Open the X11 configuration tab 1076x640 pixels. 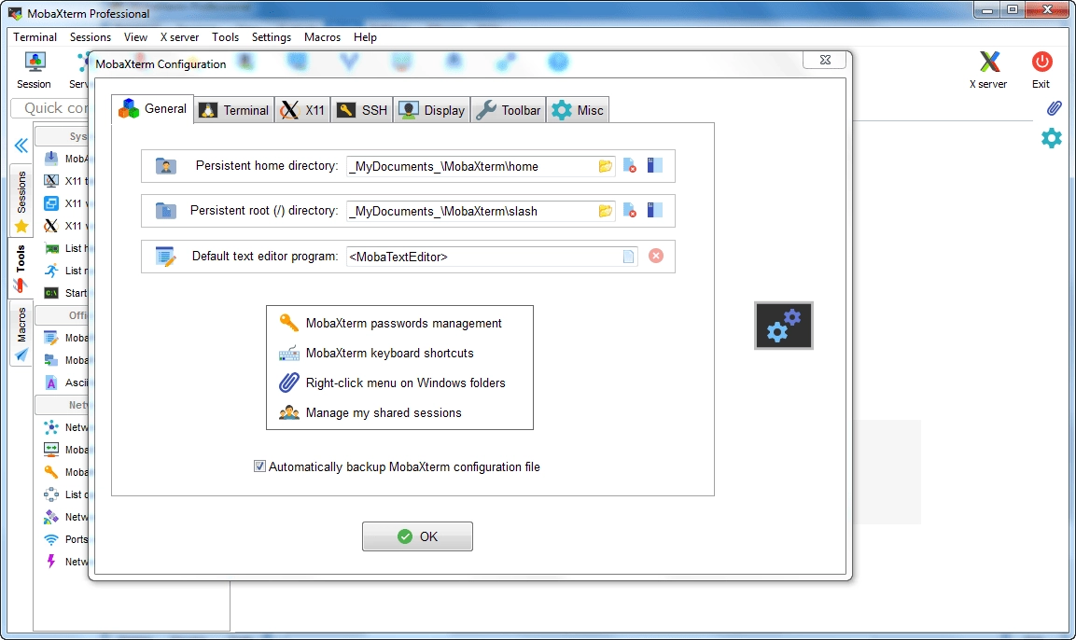coord(302,110)
